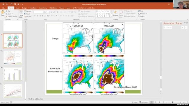
Task: Clear all text formatting
Action: [x=58, y=12]
